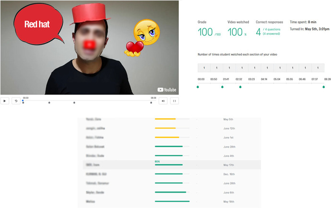Select the last question dot on player timeline
Image resolution: width=331 pixels, height=208 pixels.
(152, 103)
